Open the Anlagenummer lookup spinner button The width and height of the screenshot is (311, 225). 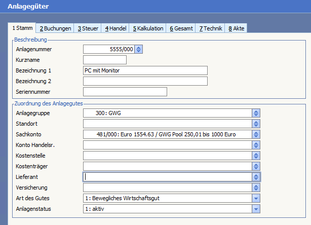pos(139,49)
